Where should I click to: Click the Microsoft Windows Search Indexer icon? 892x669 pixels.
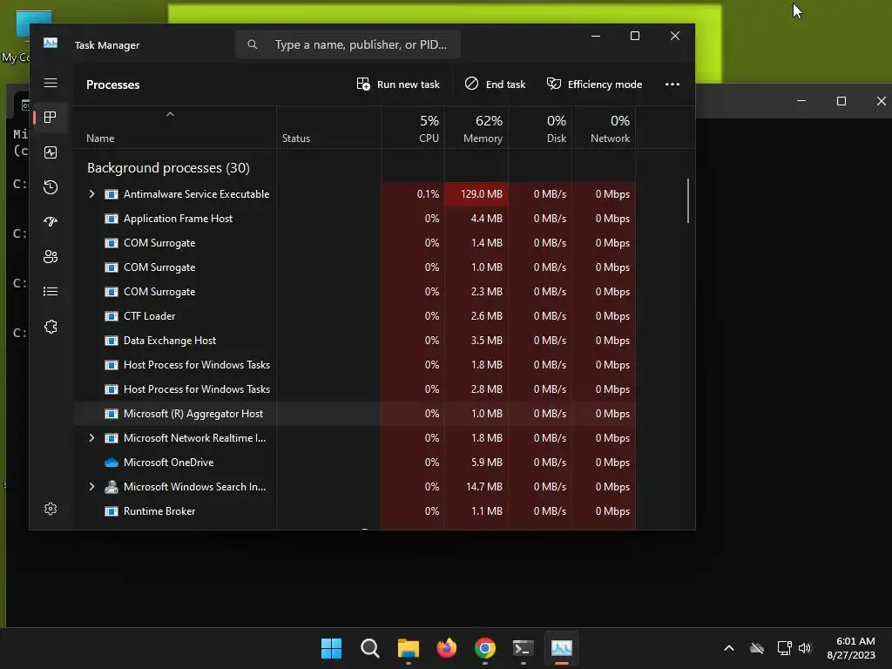111,487
